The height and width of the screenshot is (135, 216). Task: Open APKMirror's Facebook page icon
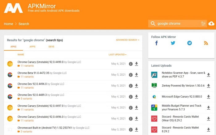click(x=156, y=43)
